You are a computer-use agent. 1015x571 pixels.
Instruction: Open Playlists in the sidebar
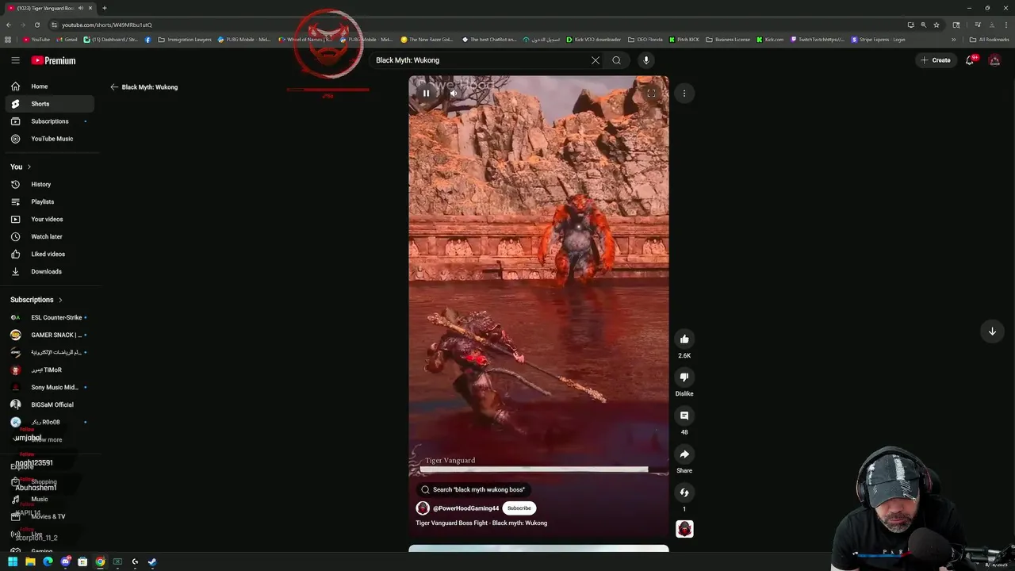(49, 202)
